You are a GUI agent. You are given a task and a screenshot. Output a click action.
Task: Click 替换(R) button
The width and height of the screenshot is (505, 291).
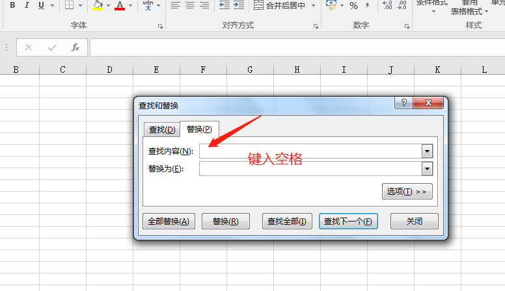point(226,221)
